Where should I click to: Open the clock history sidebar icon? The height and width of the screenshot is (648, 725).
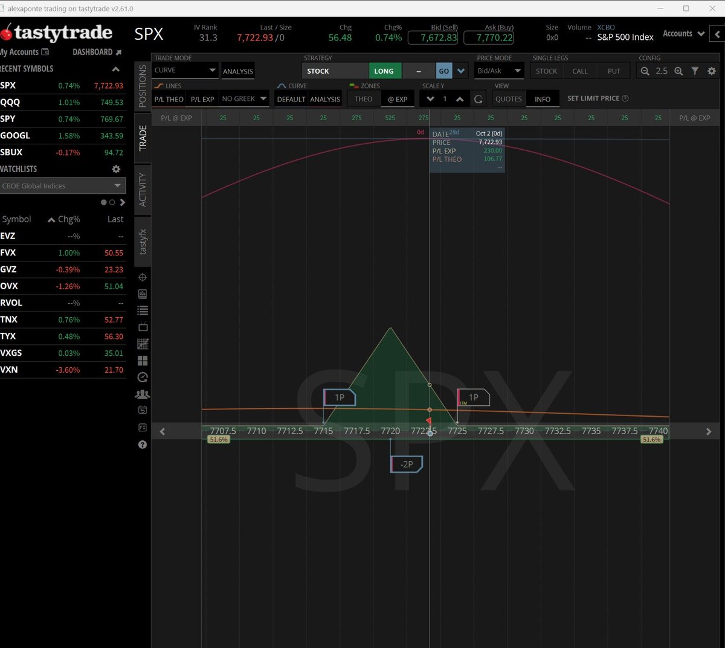coord(143,377)
